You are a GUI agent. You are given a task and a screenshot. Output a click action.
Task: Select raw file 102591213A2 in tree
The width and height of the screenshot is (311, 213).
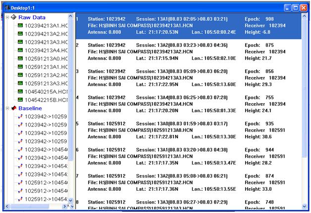pyautogui.click(x=46, y=75)
